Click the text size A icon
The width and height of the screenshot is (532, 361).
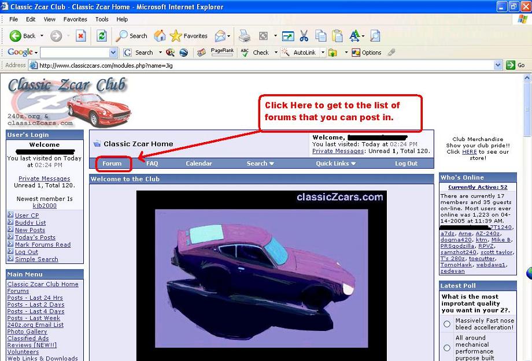(x=354, y=36)
